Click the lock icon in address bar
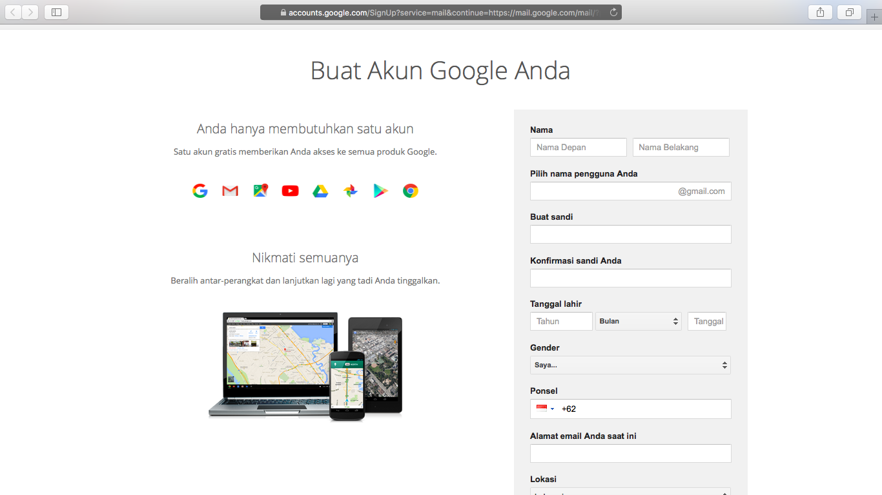The image size is (882, 495). [283, 12]
